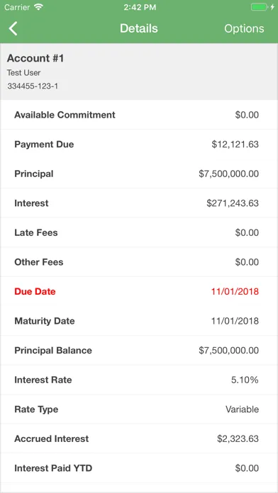Tap the Payment Due amount $12,121.63
Screen dimensions: 278x493
point(235,144)
